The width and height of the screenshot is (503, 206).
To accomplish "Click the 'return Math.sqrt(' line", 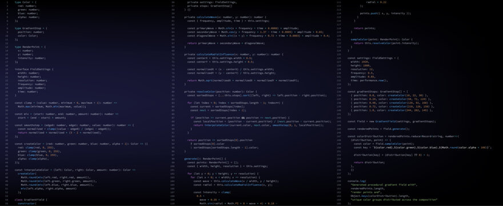I will [x=243, y=80].
